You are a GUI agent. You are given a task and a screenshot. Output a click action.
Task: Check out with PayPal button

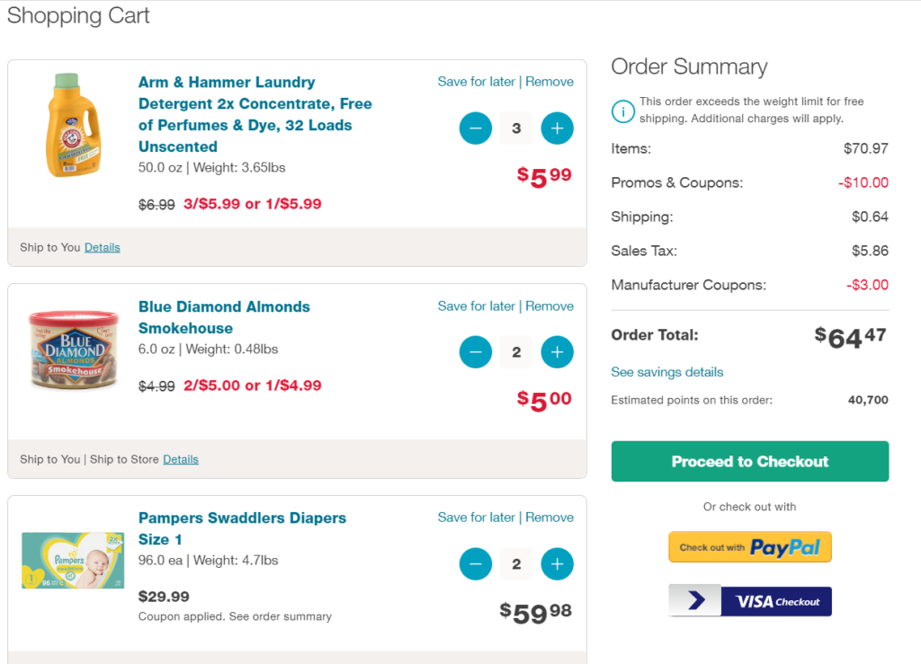750,547
